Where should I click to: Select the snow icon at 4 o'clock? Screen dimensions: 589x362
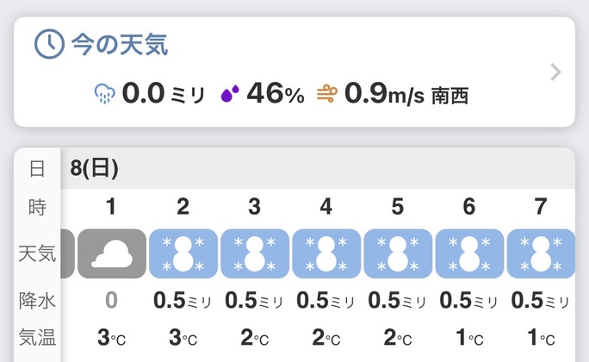coord(325,253)
